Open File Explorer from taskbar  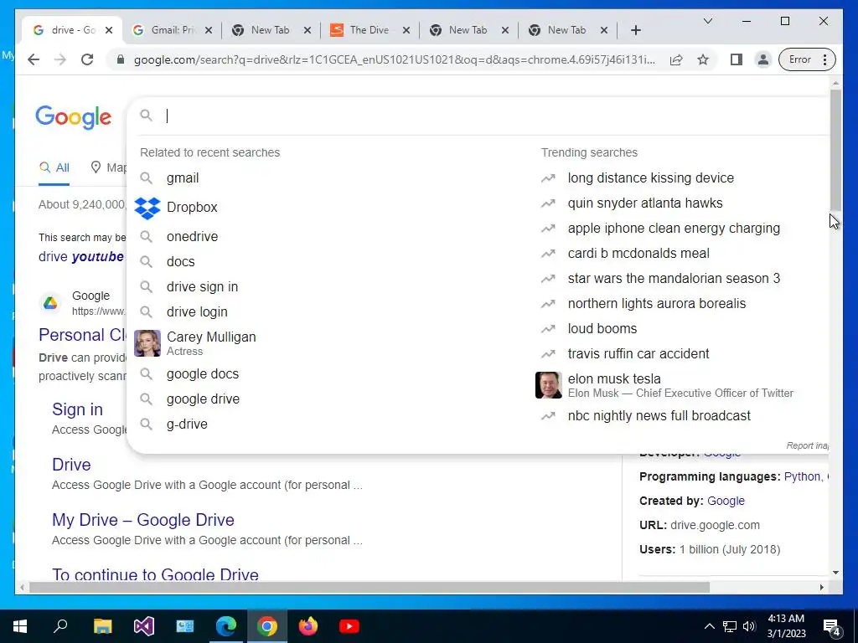click(x=102, y=626)
